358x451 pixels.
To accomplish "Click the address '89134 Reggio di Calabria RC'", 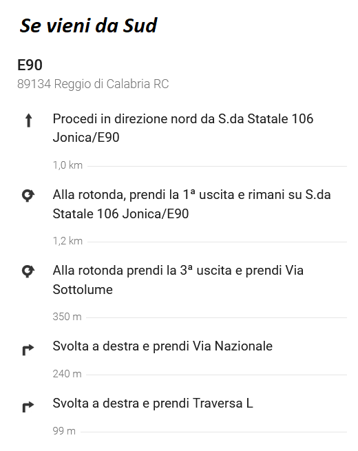I will 93,84.
